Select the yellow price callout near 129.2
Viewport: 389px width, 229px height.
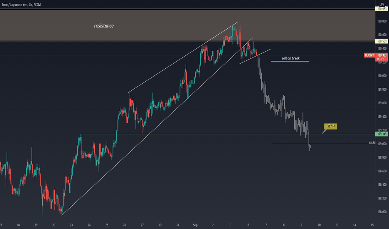[x=331, y=126]
